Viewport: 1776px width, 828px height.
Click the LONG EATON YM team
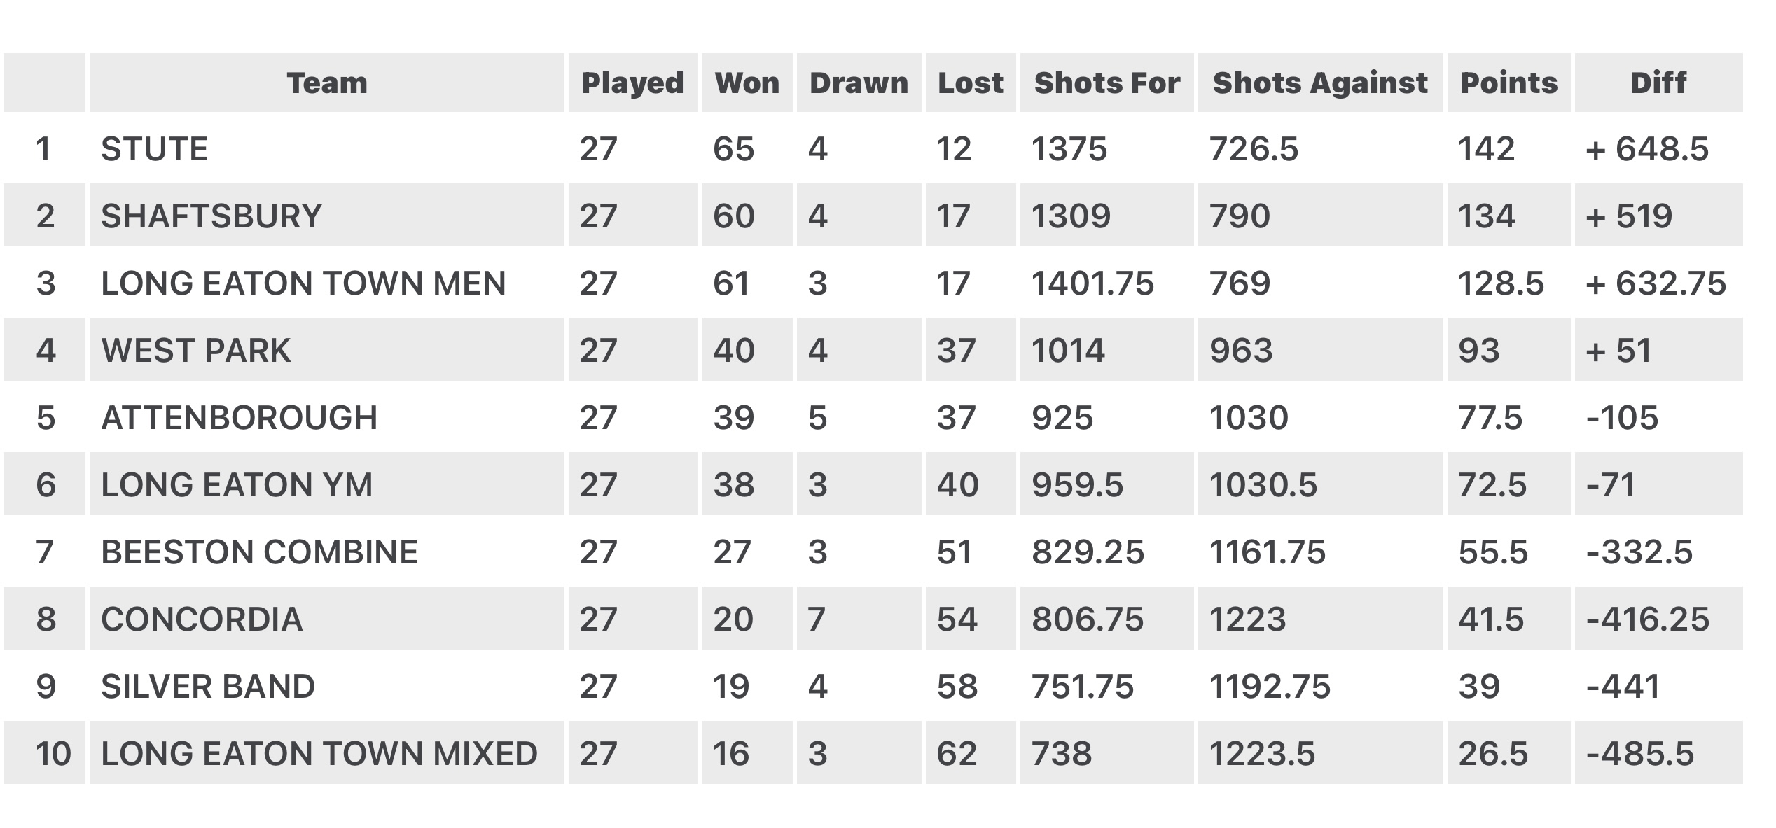point(237,484)
